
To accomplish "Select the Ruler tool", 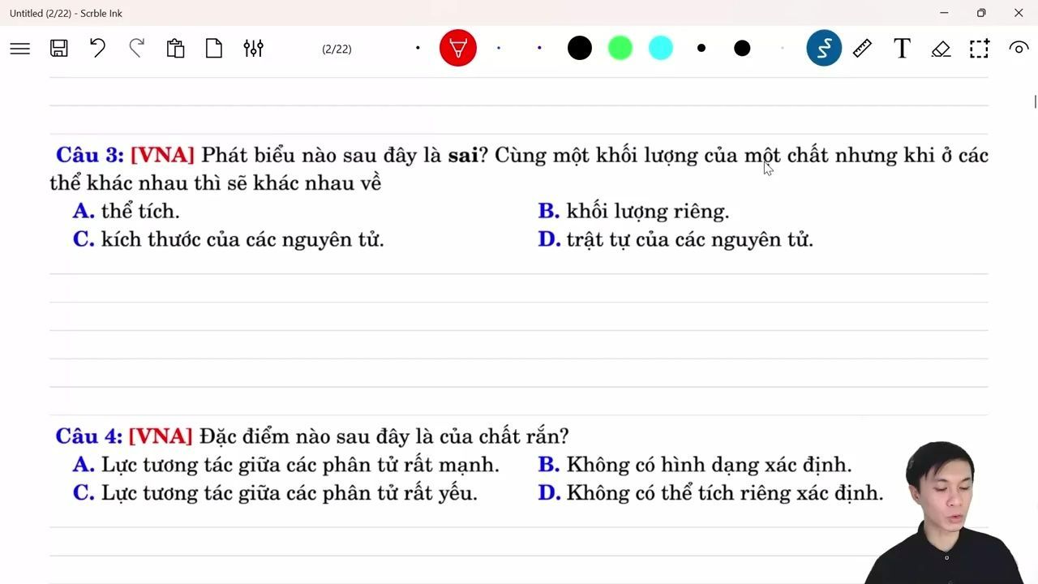I will click(x=863, y=49).
